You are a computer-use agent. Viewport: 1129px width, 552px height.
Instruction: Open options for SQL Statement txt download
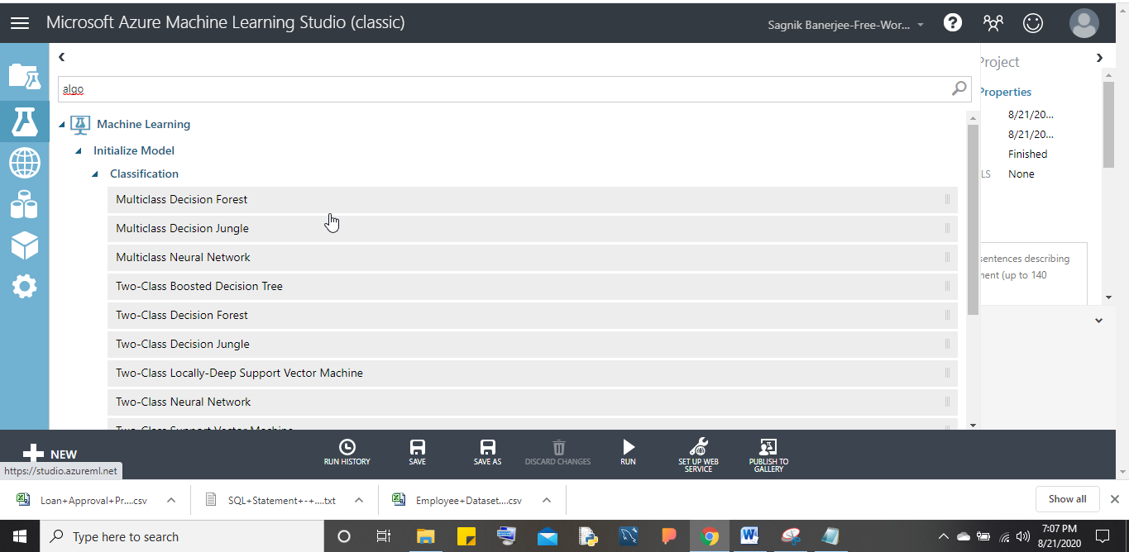[x=359, y=500]
